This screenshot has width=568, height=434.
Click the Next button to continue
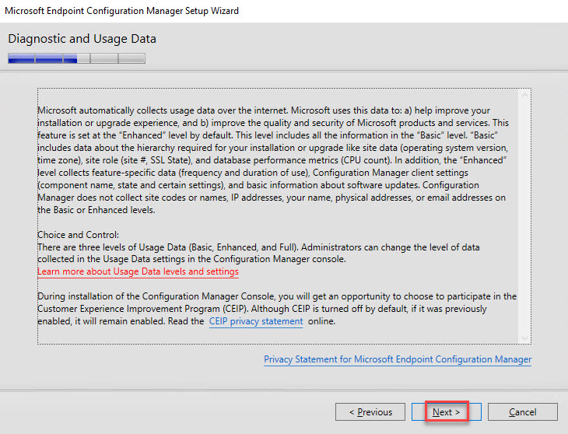coord(447,412)
